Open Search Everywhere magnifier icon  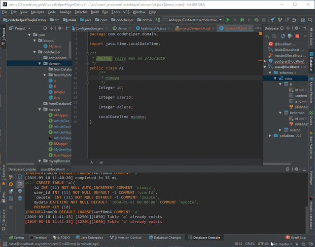click(310, 20)
